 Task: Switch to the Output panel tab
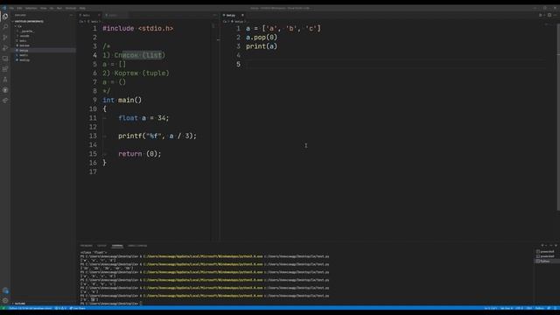coord(101,246)
